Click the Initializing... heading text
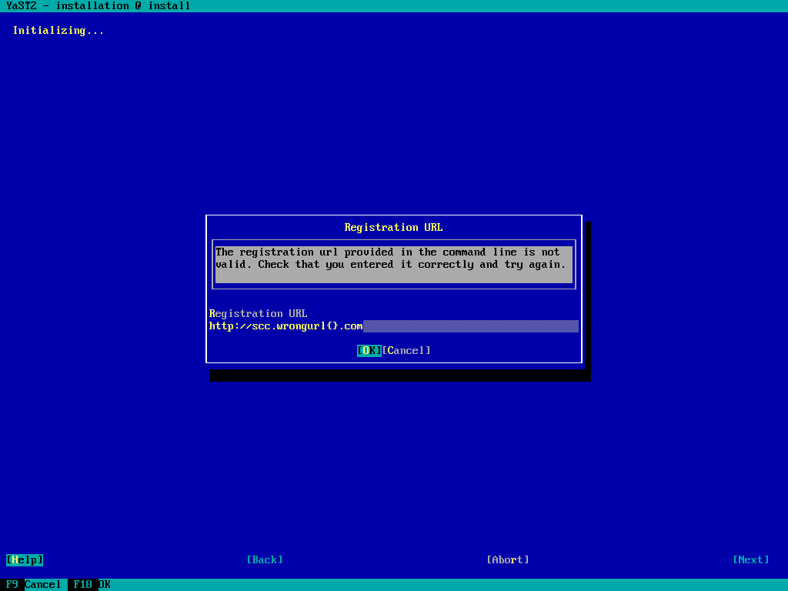The height and width of the screenshot is (591, 788). [58, 31]
